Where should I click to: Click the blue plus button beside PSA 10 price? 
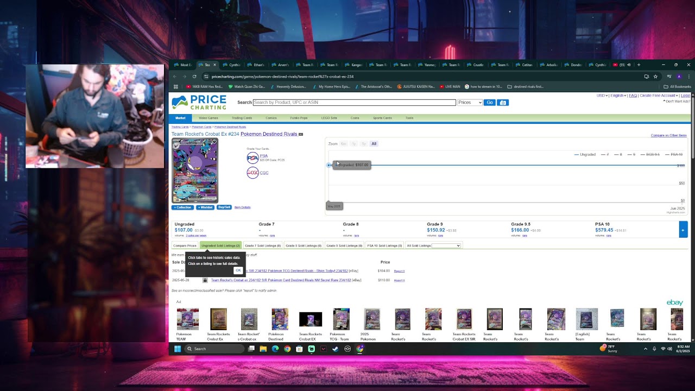point(683,229)
